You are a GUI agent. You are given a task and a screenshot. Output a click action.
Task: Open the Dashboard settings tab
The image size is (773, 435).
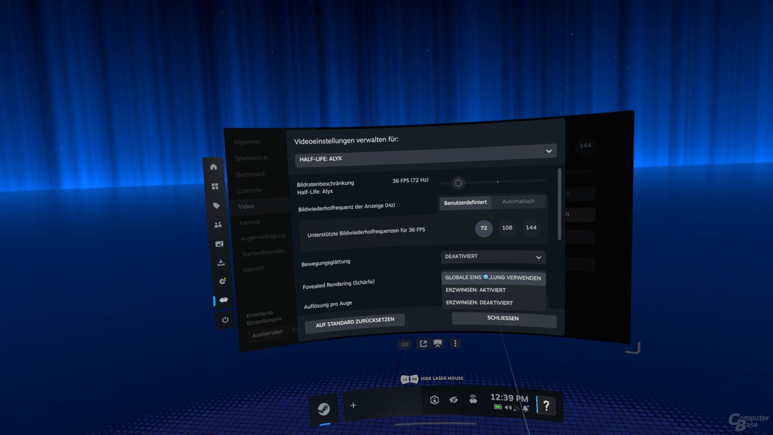250,174
